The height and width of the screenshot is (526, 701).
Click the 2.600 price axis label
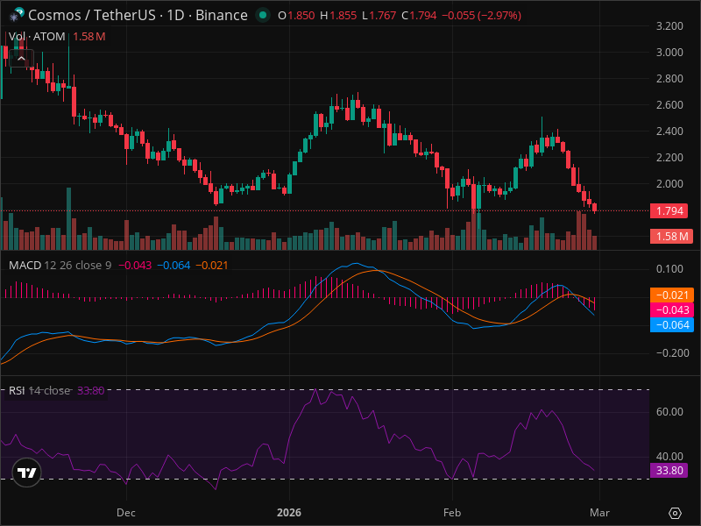tap(669, 104)
